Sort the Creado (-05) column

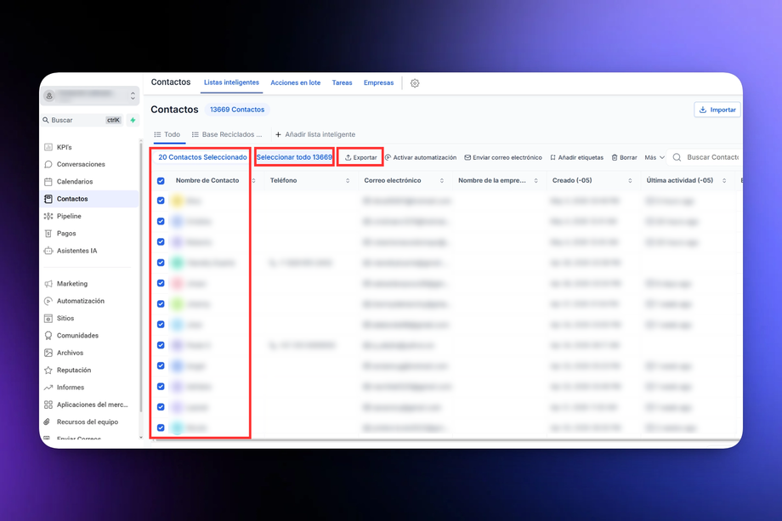pyautogui.click(x=630, y=181)
